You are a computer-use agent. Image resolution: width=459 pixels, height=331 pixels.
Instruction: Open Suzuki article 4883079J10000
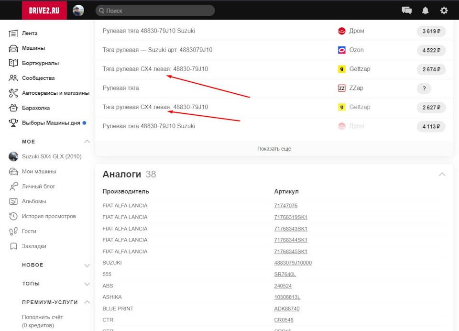(293, 263)
